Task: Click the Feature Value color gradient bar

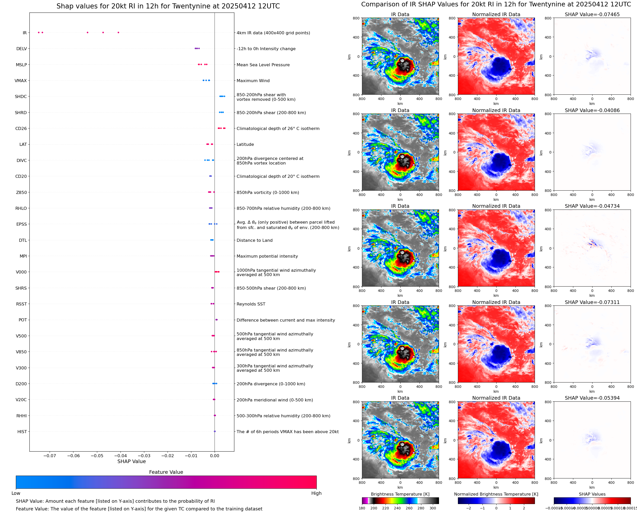Action: click(166, 482)
